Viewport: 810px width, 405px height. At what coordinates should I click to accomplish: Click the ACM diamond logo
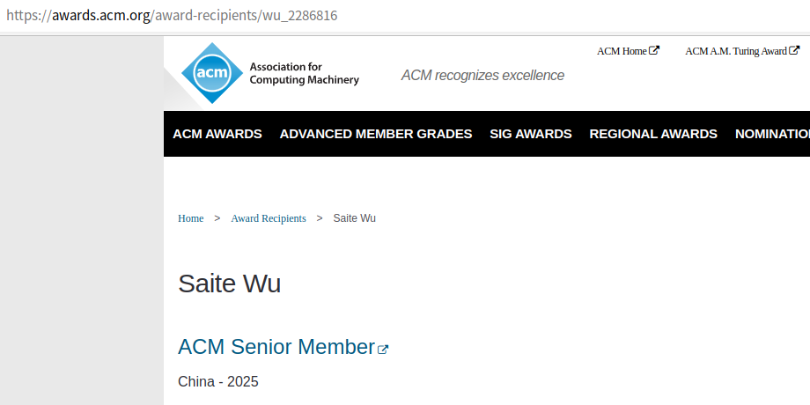click(211, 73)
